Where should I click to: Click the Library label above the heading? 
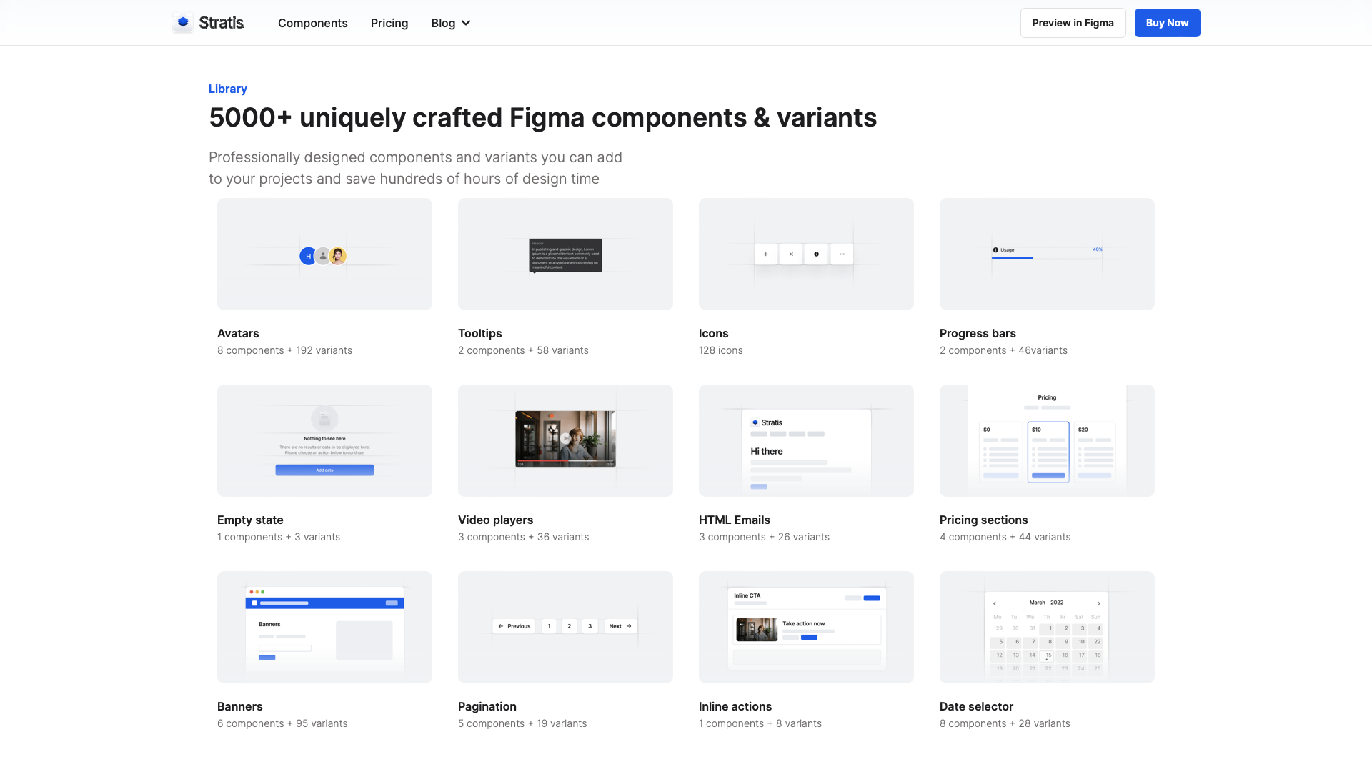[x=228, y=89]
